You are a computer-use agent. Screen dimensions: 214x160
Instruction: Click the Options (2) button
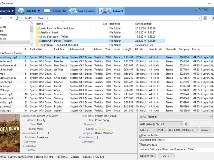147,156
